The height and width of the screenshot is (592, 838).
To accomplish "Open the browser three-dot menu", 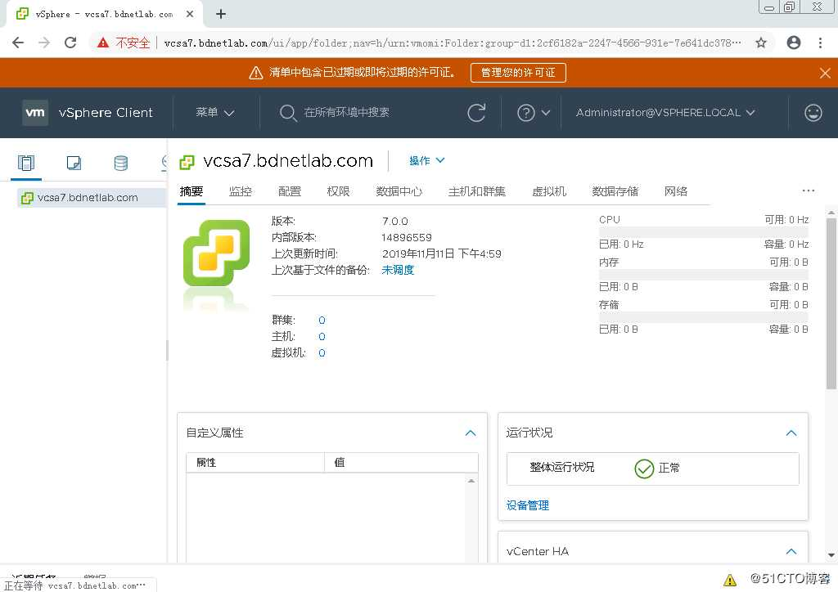I will (820, 43).
